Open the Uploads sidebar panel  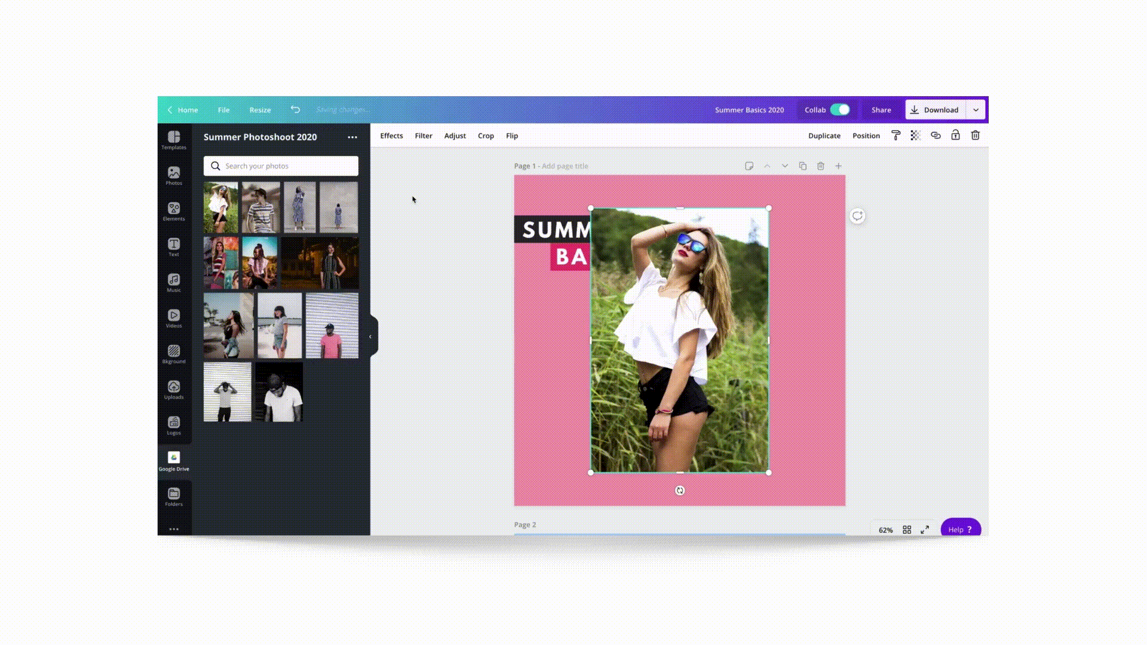coord(174,390)
